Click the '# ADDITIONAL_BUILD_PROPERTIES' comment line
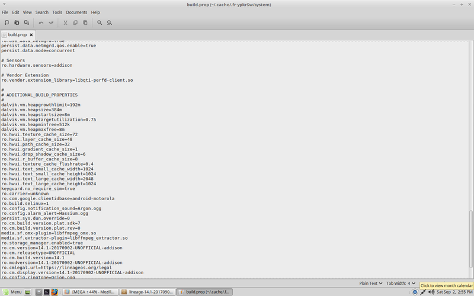Viewport: 474px width, 296px height. pos(39,95)
